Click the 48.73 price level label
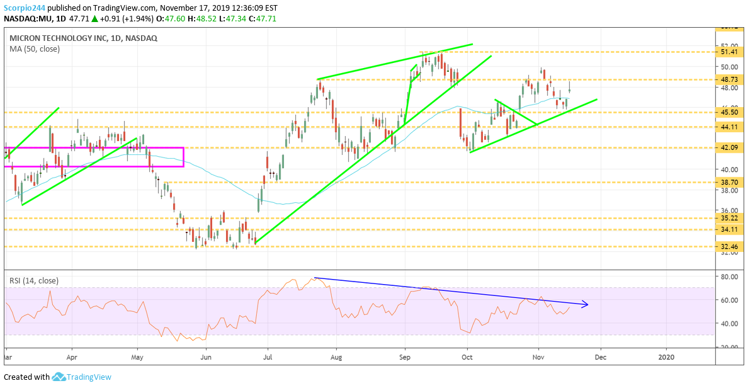This screenshot has height=388, width=748. pyautogui.click(x=729, y=80)
